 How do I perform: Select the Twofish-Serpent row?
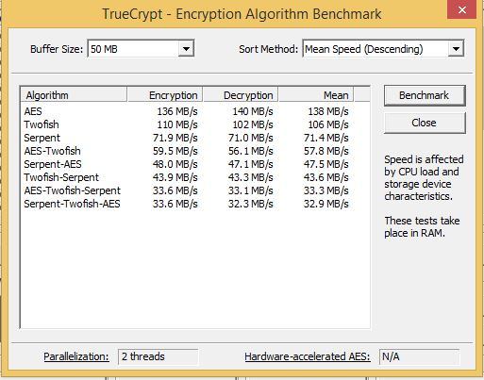click(x=186, y=177)
